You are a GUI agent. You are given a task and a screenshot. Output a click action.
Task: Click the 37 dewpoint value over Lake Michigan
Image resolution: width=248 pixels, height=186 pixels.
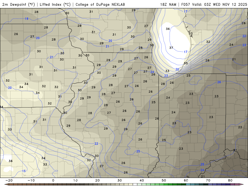[x=171, y=48]
